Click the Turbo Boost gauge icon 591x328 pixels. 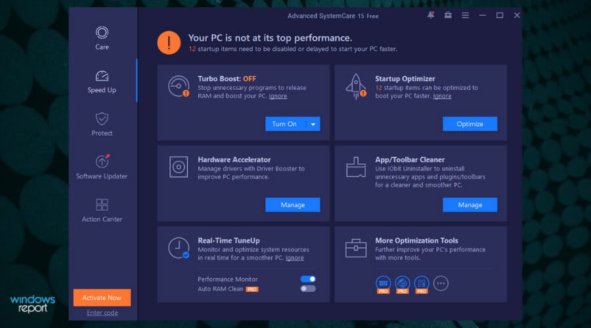point(179,86)
